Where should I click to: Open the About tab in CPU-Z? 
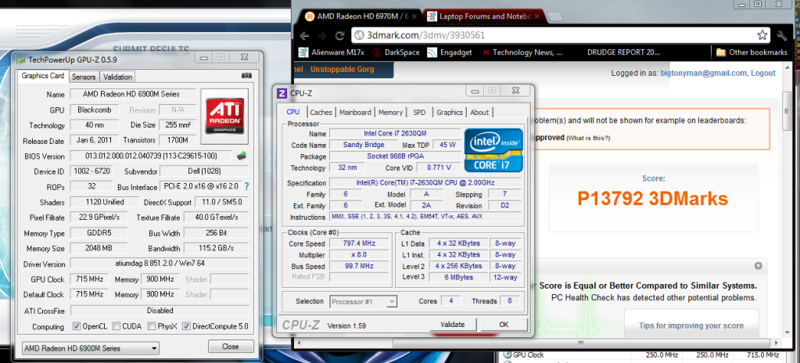point(479,113)
